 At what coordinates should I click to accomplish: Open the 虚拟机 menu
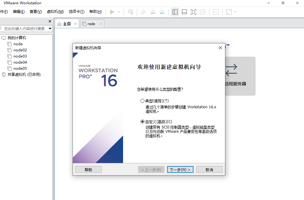tap(55, 12)
